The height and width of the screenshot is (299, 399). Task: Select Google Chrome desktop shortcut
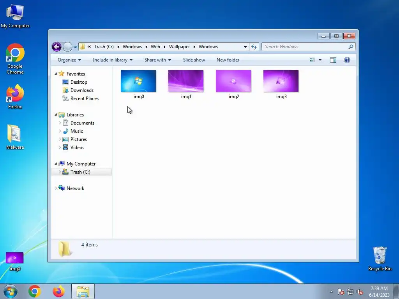[15, 59]
